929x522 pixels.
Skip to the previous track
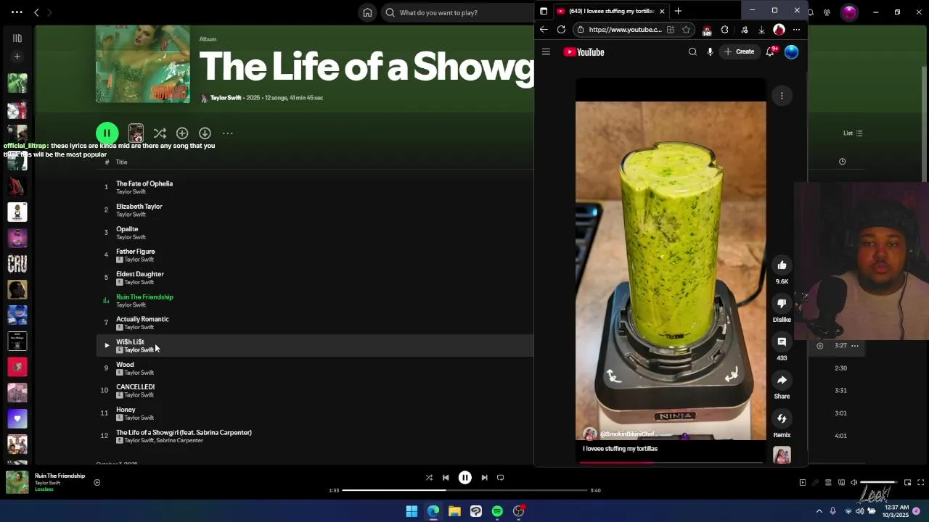click(x=446, y=478)
